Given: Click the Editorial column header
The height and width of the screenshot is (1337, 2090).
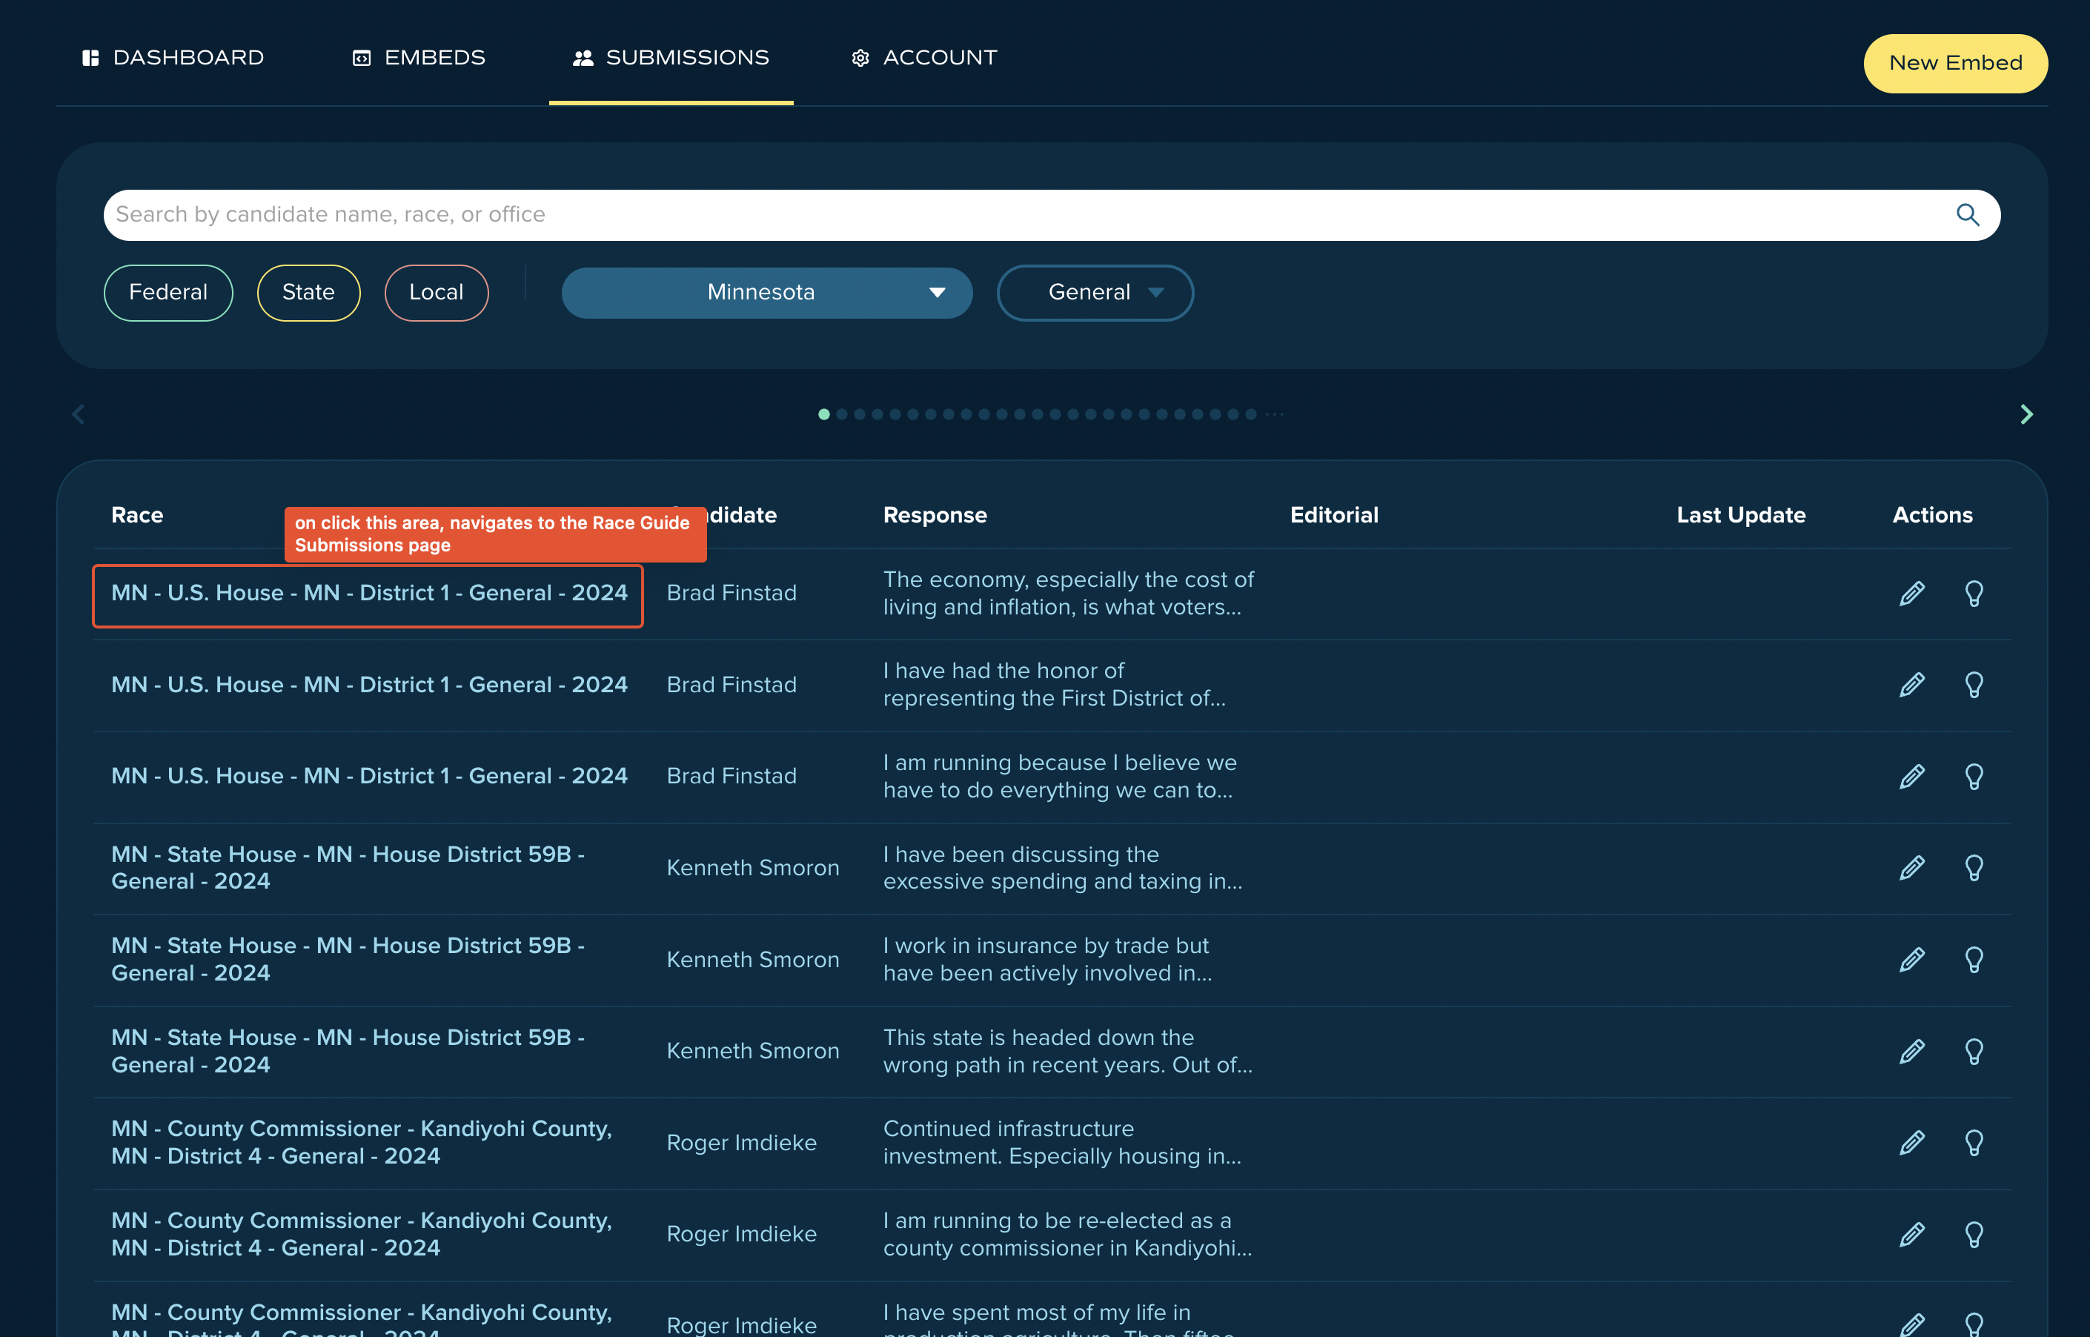Looking at the screenshot, I should pos(1334,515).
